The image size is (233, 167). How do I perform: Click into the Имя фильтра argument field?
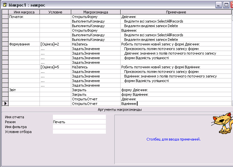pos(79,127)
